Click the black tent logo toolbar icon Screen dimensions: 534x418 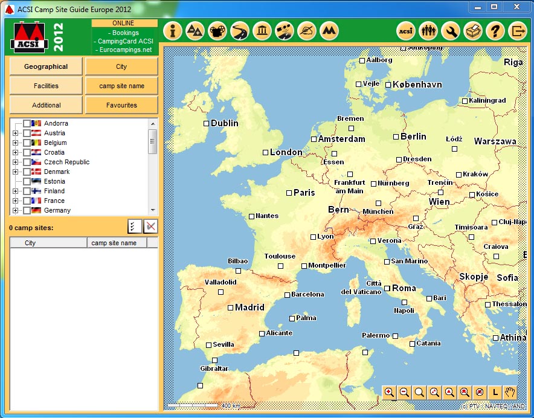(329, 31)
